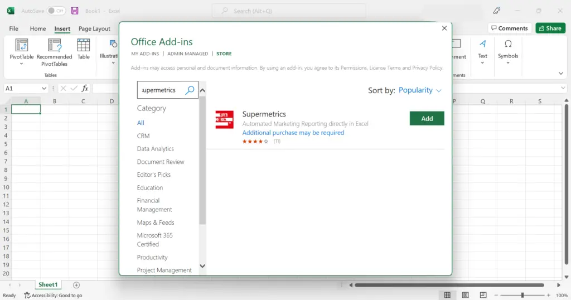Click the Supermetrics star rating
571x300 pixels.
[x=255, y=141]
